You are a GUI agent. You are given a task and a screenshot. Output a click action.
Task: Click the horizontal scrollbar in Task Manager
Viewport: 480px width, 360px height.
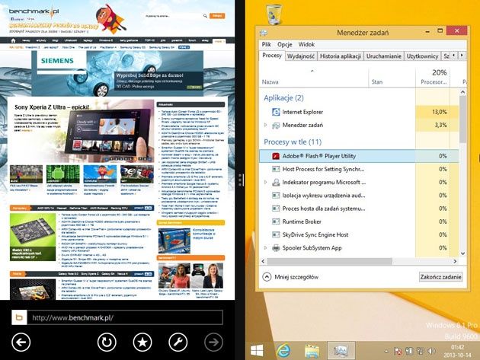[x=329, y=261]
